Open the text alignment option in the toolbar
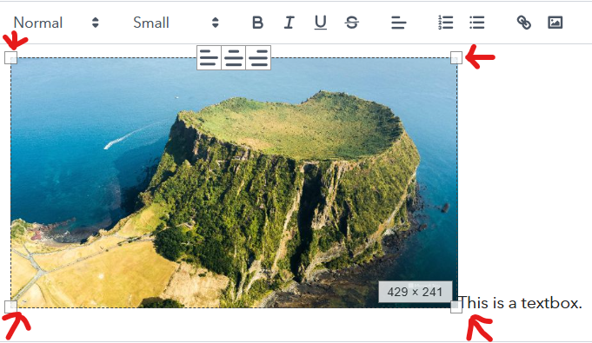592x343 pixels. pyautogui.click(x=398, y=23)
